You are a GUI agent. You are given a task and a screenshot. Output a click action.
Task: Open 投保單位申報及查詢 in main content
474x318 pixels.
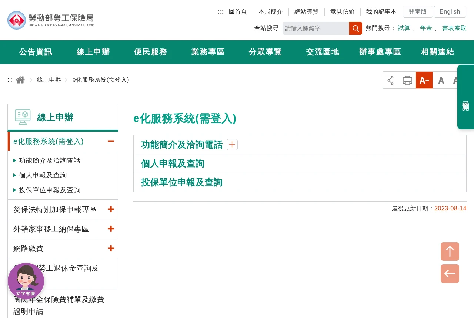point(182,182)
